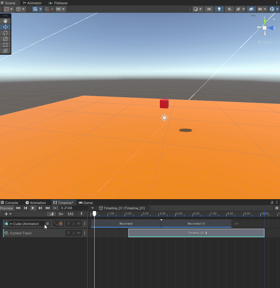Enable recording on the Cube Animator track

[61, 224]
